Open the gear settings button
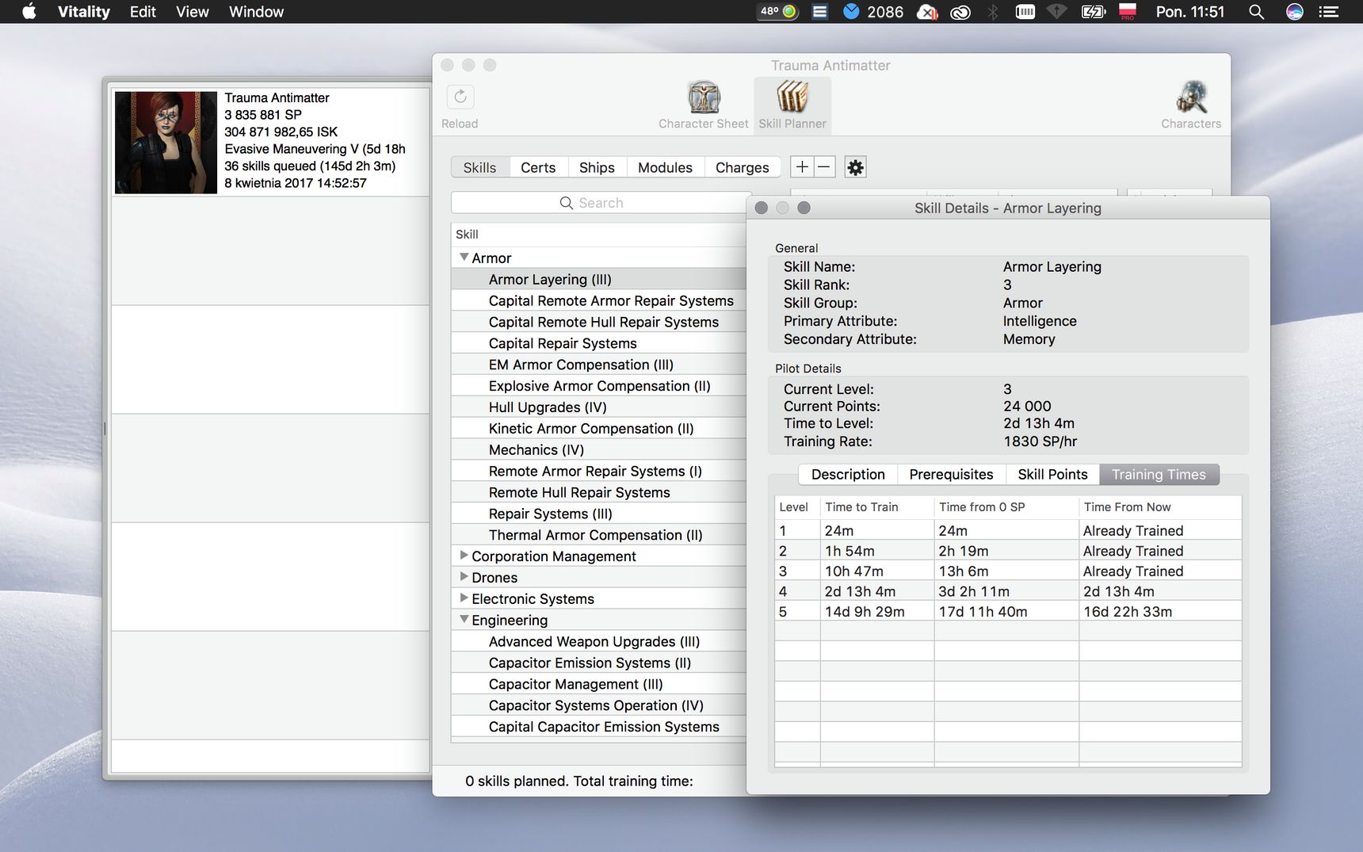Screen dimensions: 1363x852 click(855, 167)
